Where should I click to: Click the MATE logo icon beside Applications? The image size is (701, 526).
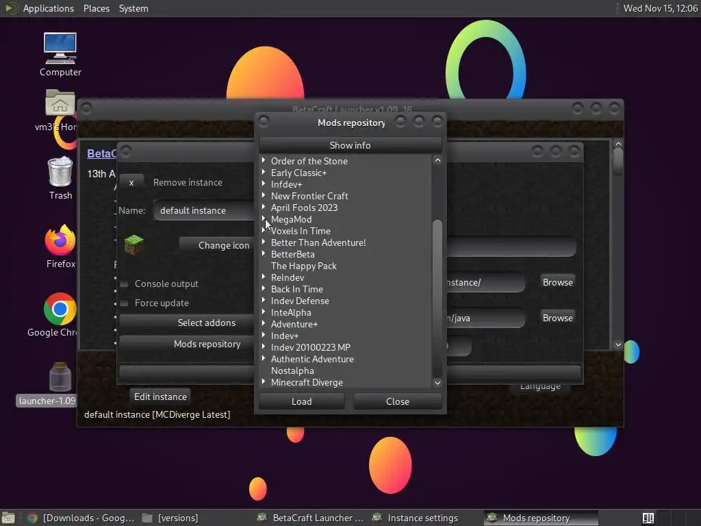[x=11, y=8]
